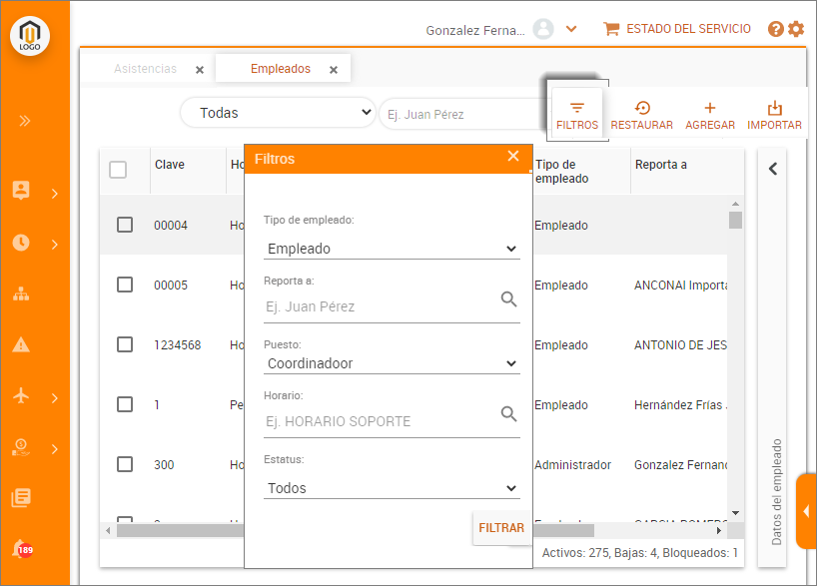Switch to the Asistencias tab
The height and width of the screenshot is (586, 817).
(146, 69)
